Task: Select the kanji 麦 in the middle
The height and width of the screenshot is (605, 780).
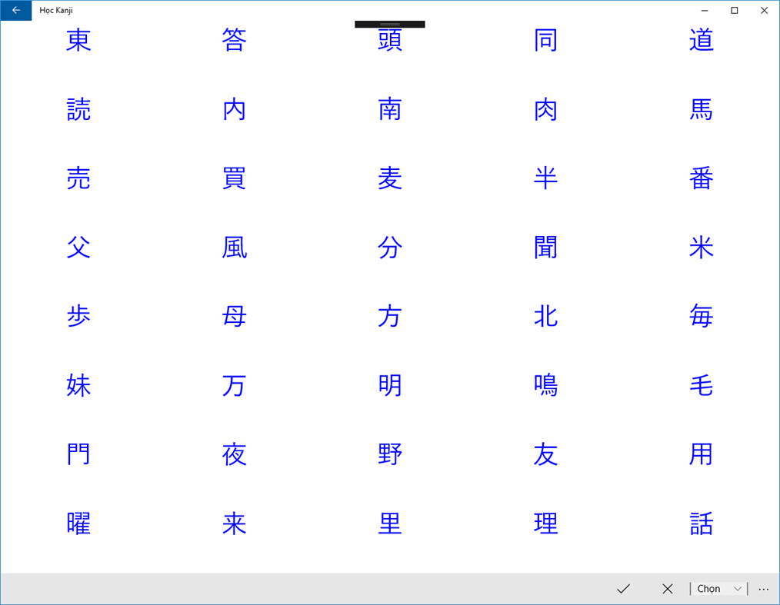Action: [x=389, y=178]
